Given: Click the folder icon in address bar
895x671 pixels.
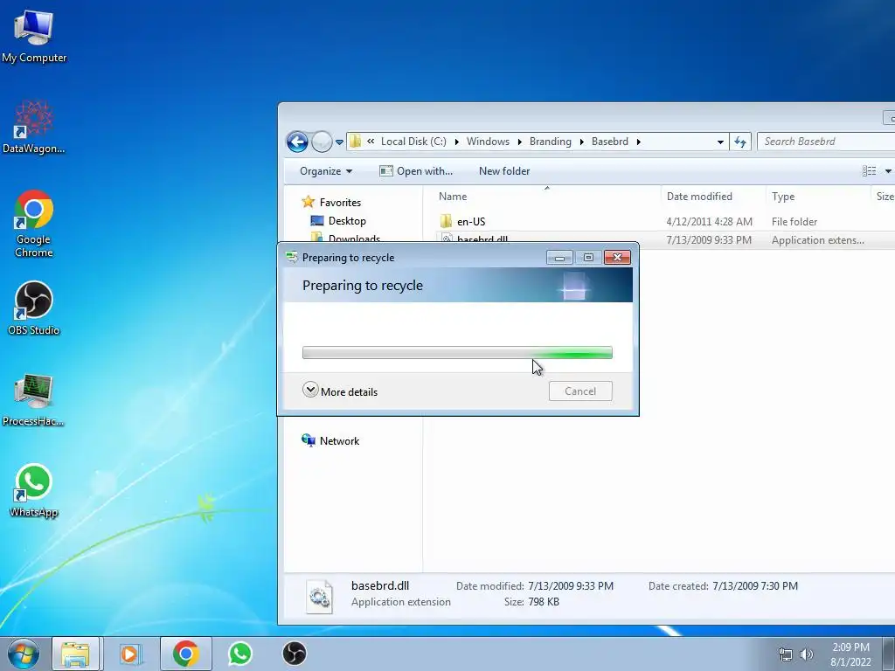Looking at the screenshot, I should [356, 141].
